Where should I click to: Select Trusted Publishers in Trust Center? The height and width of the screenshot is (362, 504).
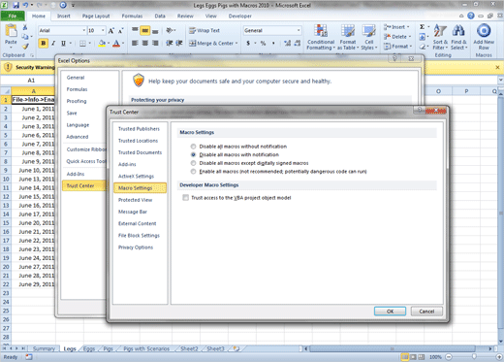pos(139,129)
